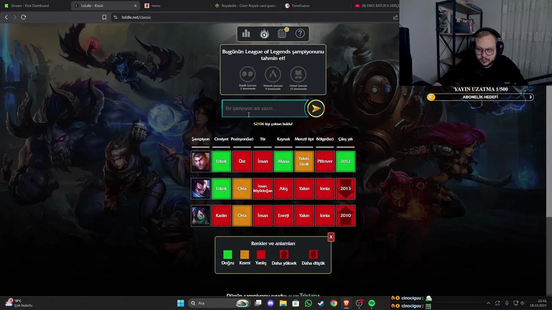
Task: Open Discord from the taskbar
Action: pos(270,303)
